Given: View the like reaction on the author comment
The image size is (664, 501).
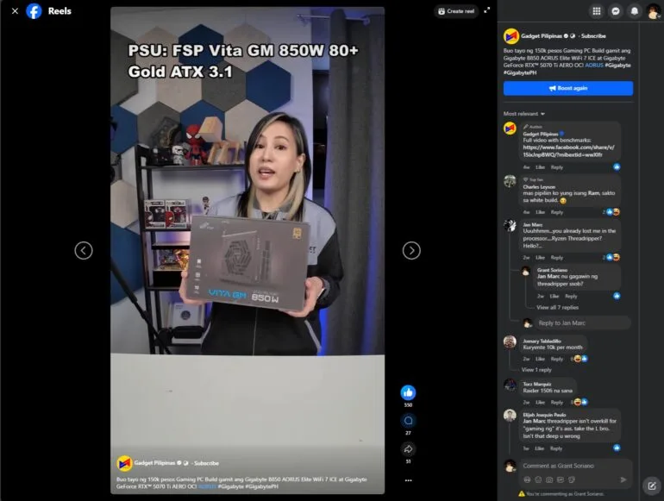Looking at the screenshot, I should [617, 167].
